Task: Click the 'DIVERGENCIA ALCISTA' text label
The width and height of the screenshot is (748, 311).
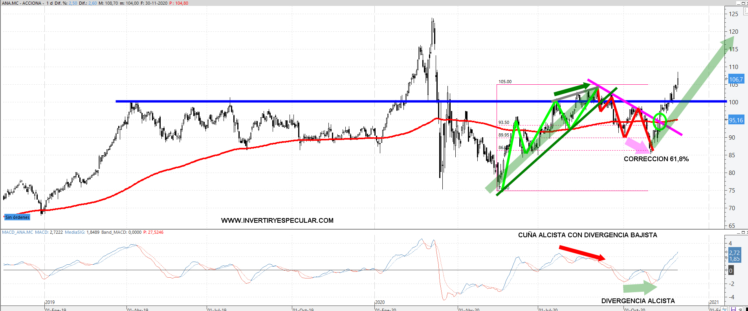Action: (x=638, y=301)
